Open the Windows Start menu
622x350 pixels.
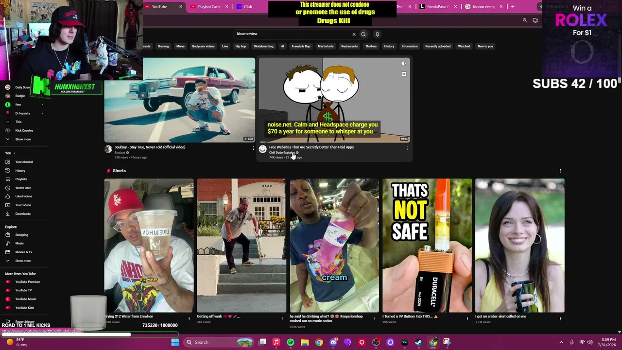click(175, 342)
